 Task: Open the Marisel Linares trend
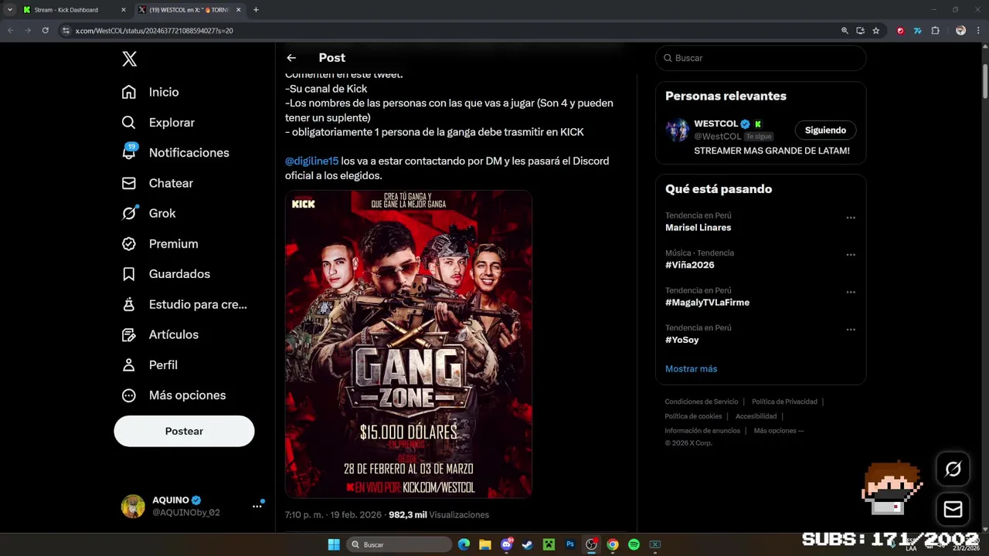tap(698, 228)
